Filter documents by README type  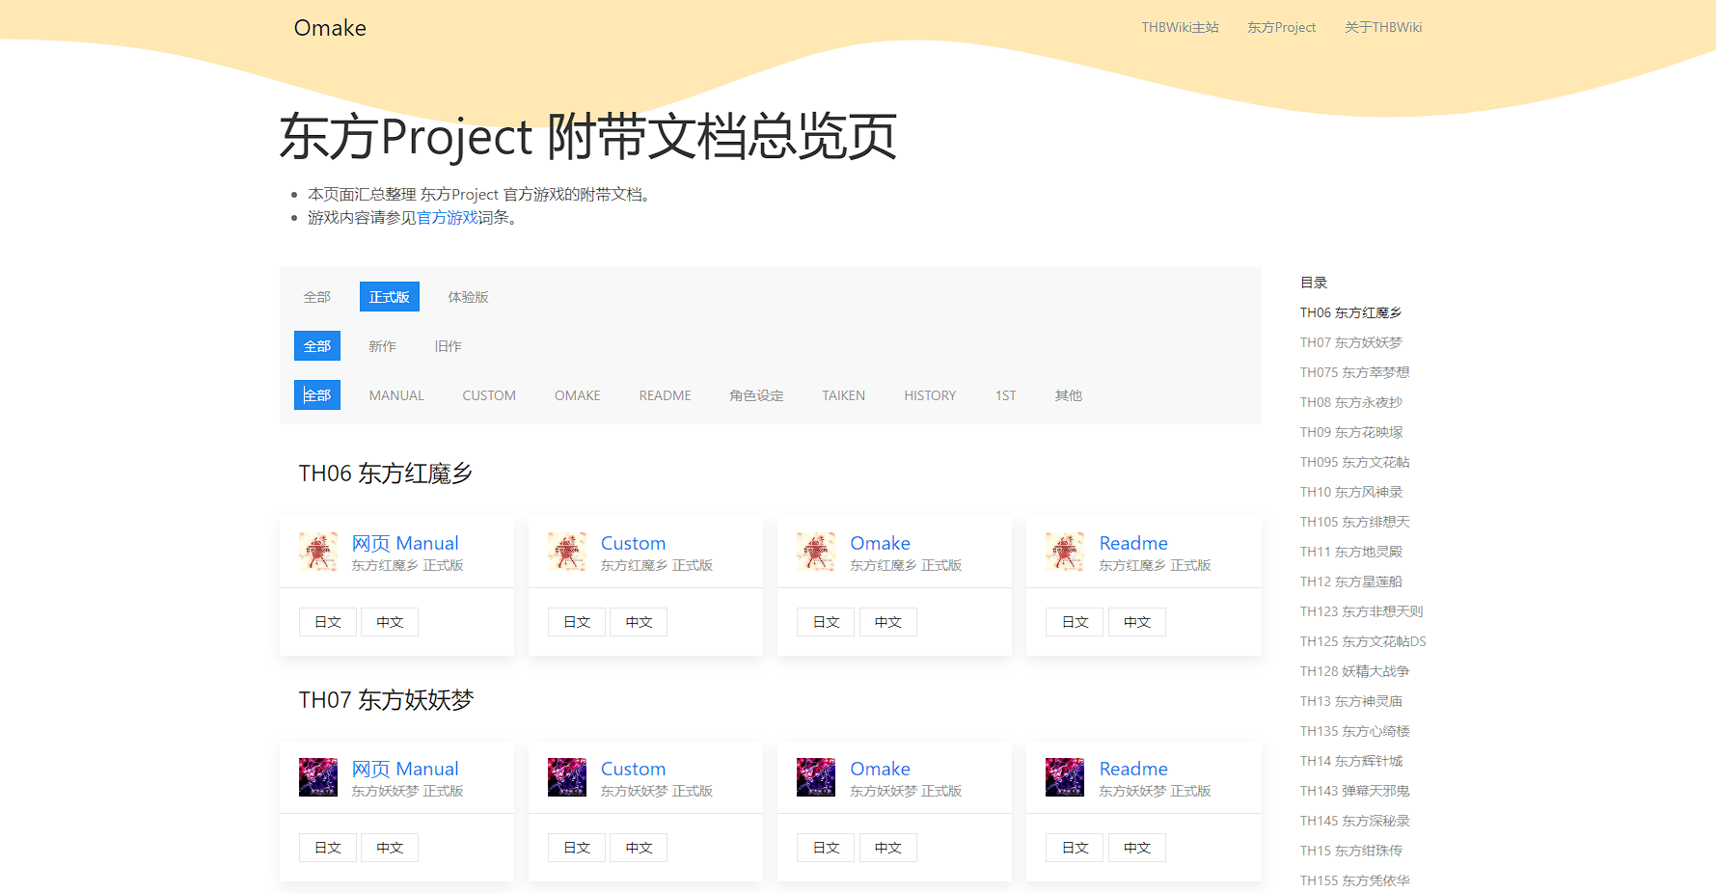click(666, 395)
